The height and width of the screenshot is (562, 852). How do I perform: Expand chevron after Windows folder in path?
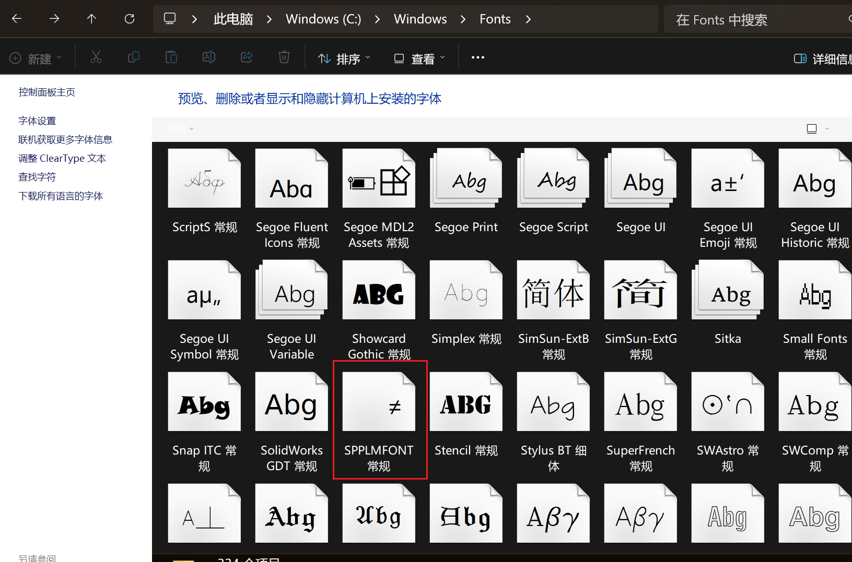(463, 19)
